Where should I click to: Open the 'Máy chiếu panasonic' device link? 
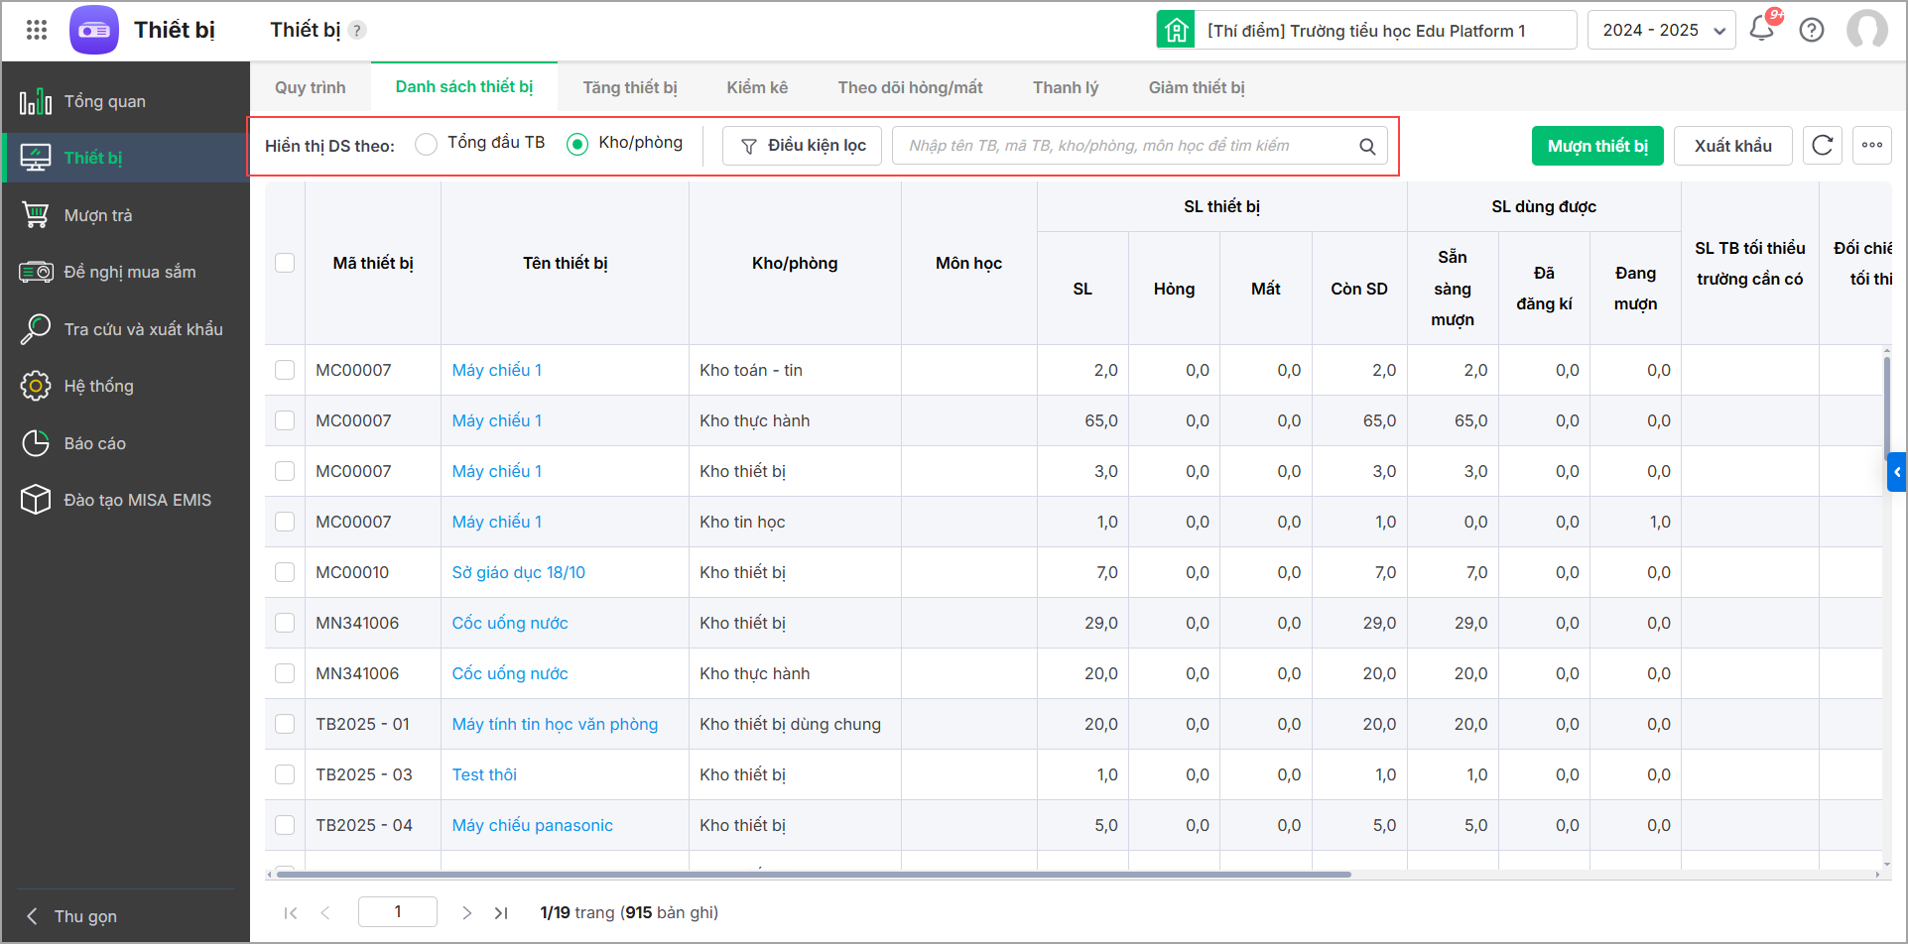(533, 825)
